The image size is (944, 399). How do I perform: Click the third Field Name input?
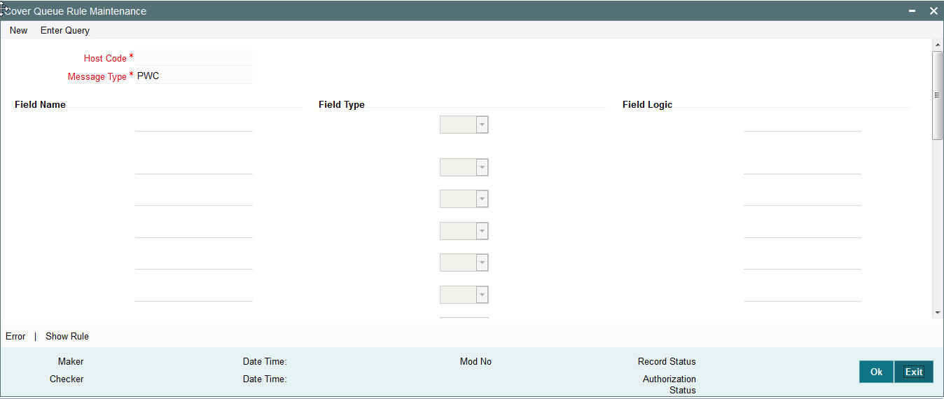tap(194, 198)
